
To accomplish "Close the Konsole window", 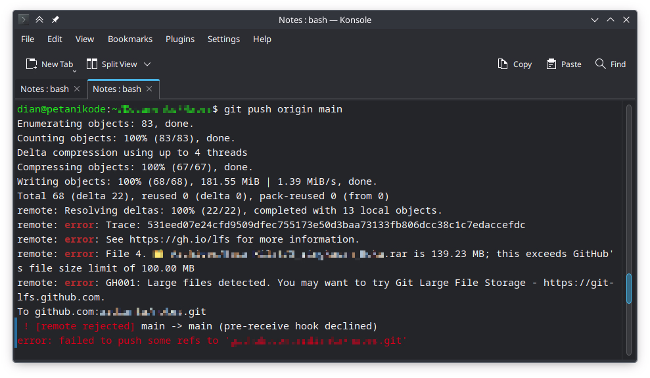I will 626,20.
